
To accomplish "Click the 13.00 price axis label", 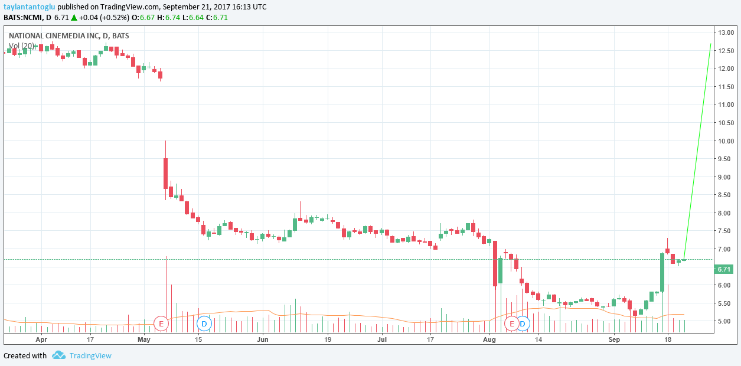I will pyautogui.click(x=726, y=32).
